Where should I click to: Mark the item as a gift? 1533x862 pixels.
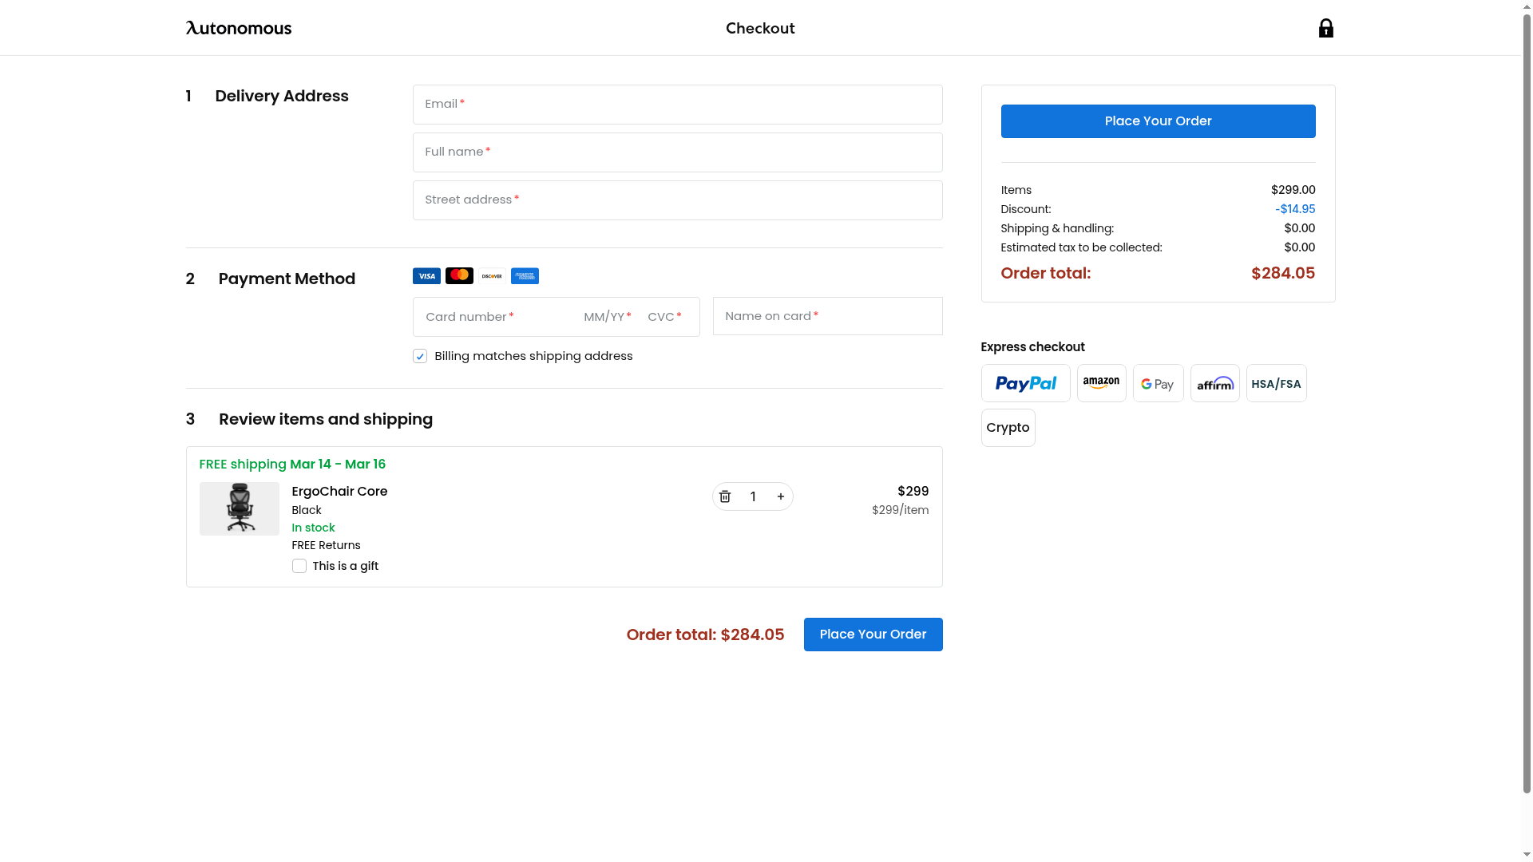point(299,566)
